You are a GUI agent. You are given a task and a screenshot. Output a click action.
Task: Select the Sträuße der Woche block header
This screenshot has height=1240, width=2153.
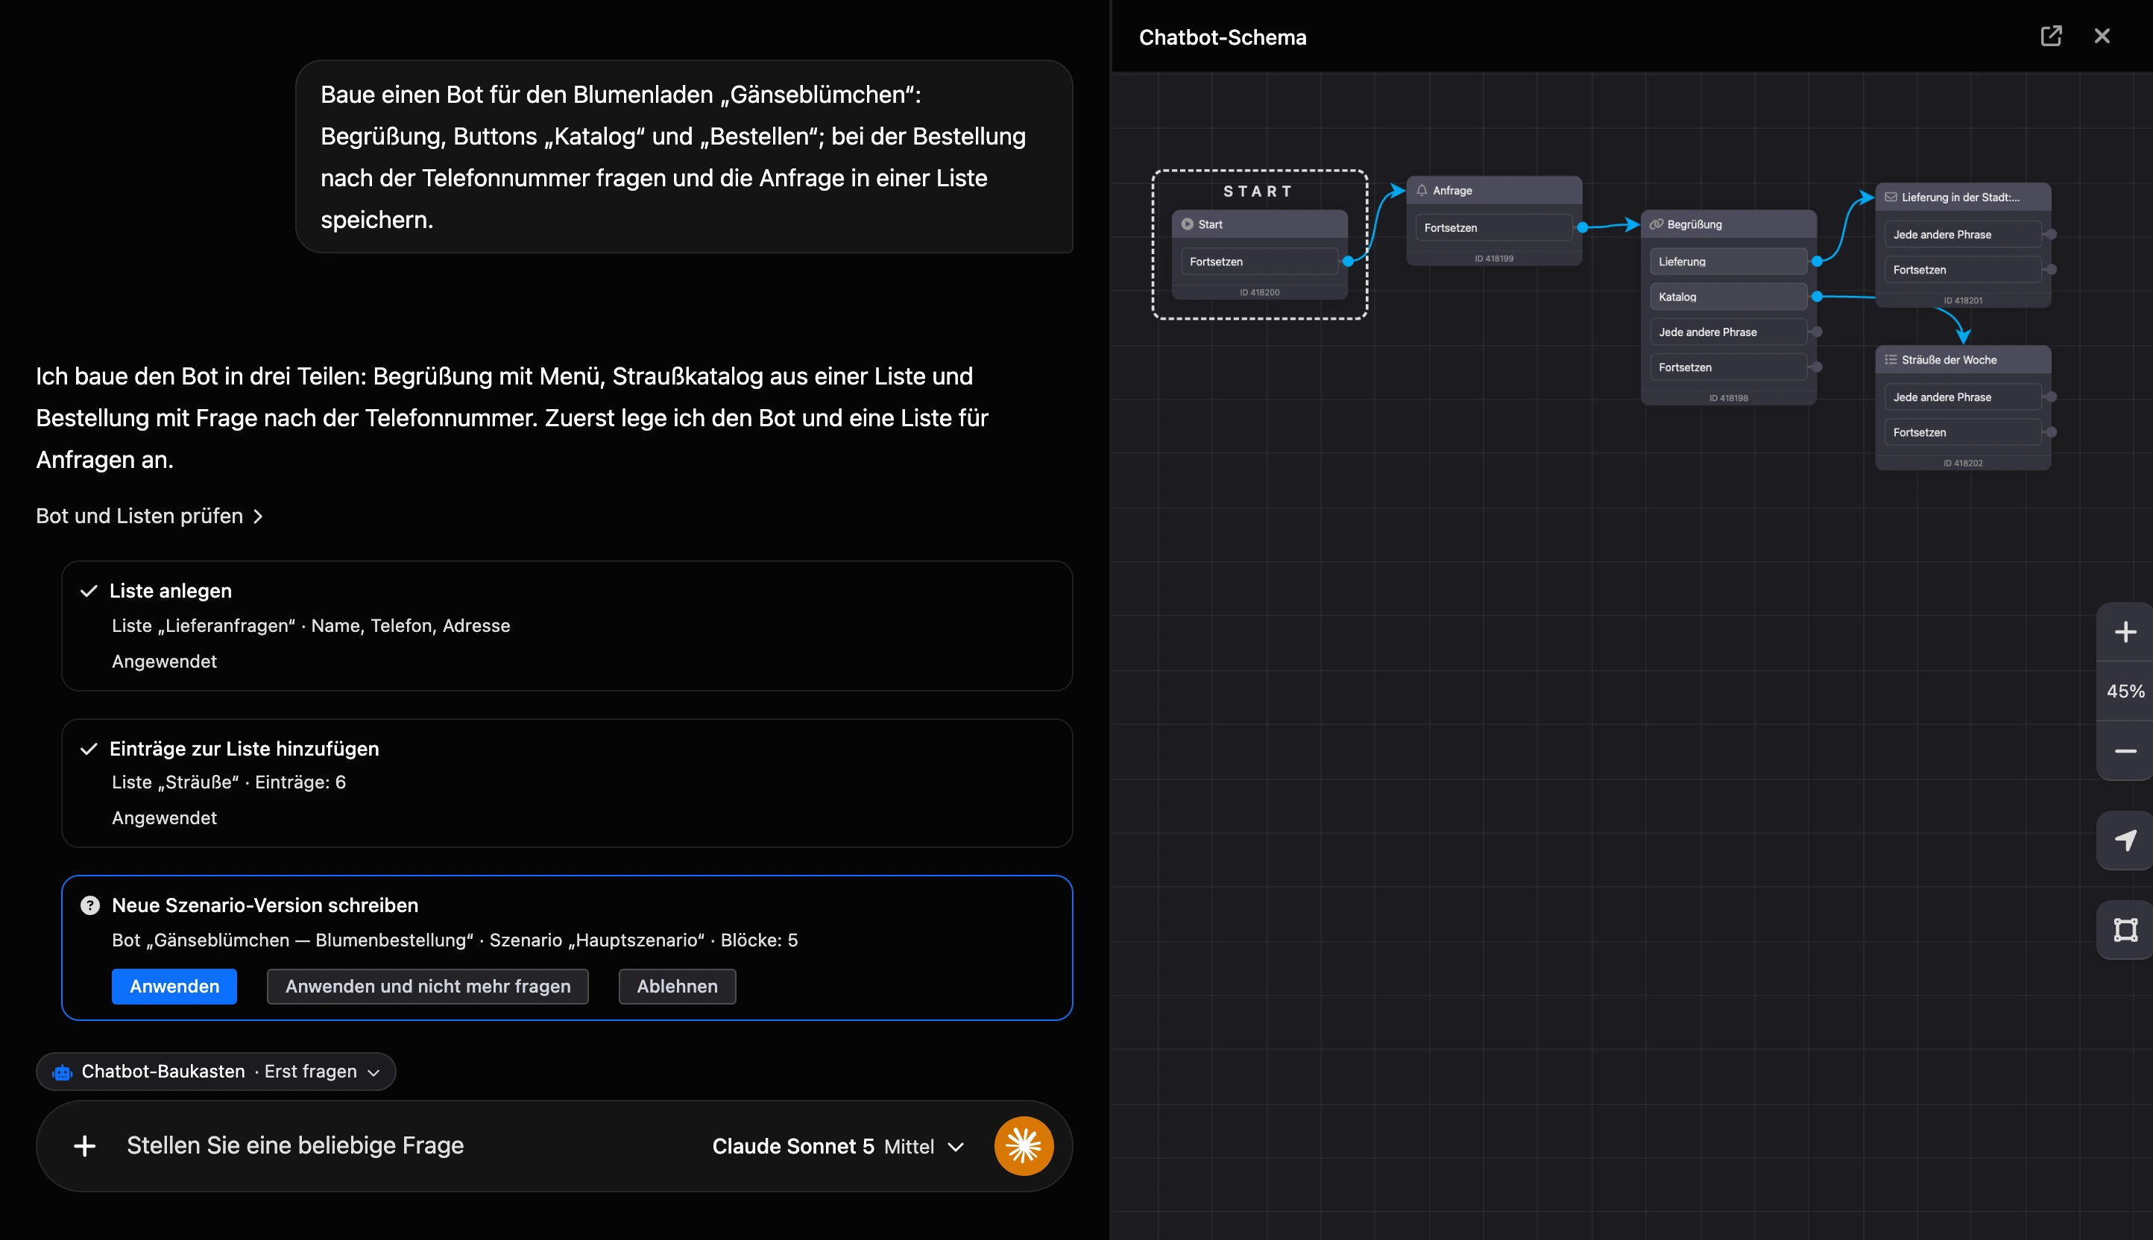1962,359
